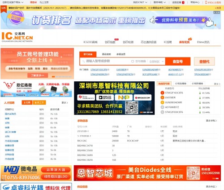224x190 pixels.
Task: Select the orange model search tab
Action: click(88, 54)
